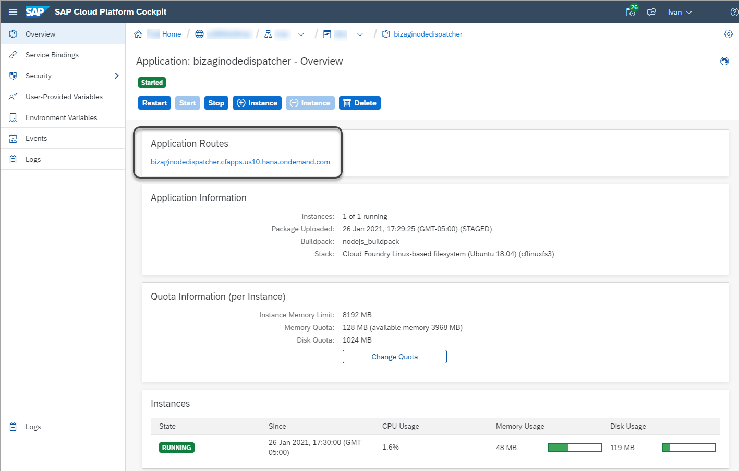739x471 pixels.
Task: Open Logs item below Events
Action: [63, 159]
